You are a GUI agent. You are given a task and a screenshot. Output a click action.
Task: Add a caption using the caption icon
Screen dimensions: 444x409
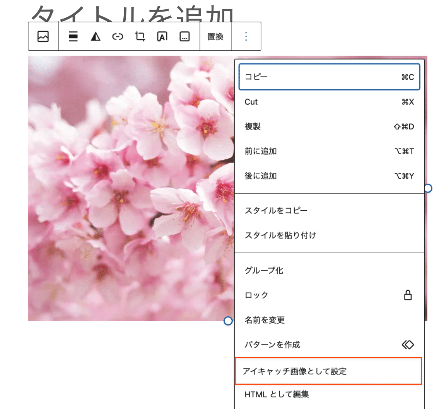tap(184, 36)
